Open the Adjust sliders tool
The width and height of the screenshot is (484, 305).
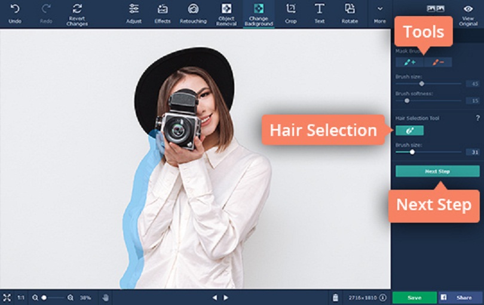(134, 10)
